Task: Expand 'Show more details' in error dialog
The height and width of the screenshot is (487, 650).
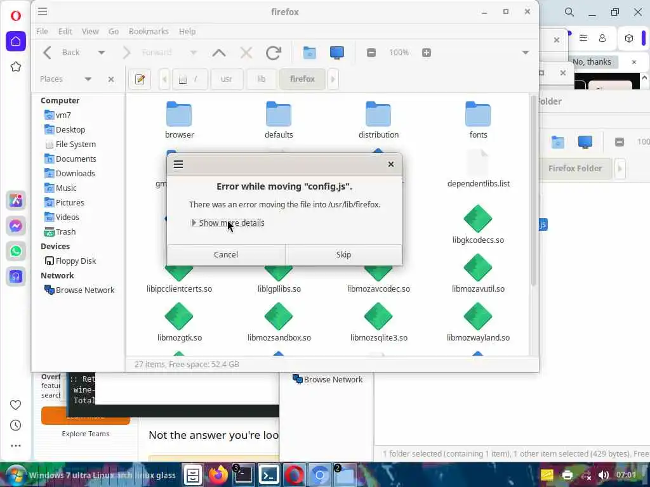Action: point(228,223)
